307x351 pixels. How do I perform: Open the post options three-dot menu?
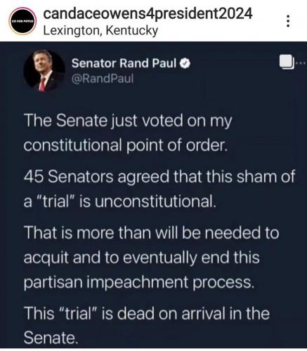tap(288, 21)
